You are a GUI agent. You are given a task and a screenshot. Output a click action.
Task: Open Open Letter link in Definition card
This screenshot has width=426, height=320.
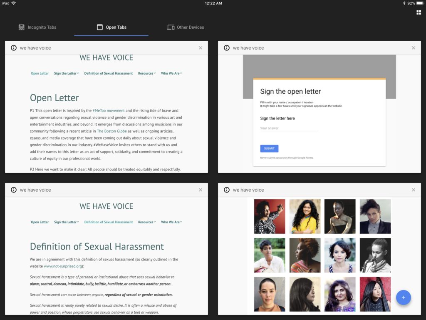coord(40,222)
